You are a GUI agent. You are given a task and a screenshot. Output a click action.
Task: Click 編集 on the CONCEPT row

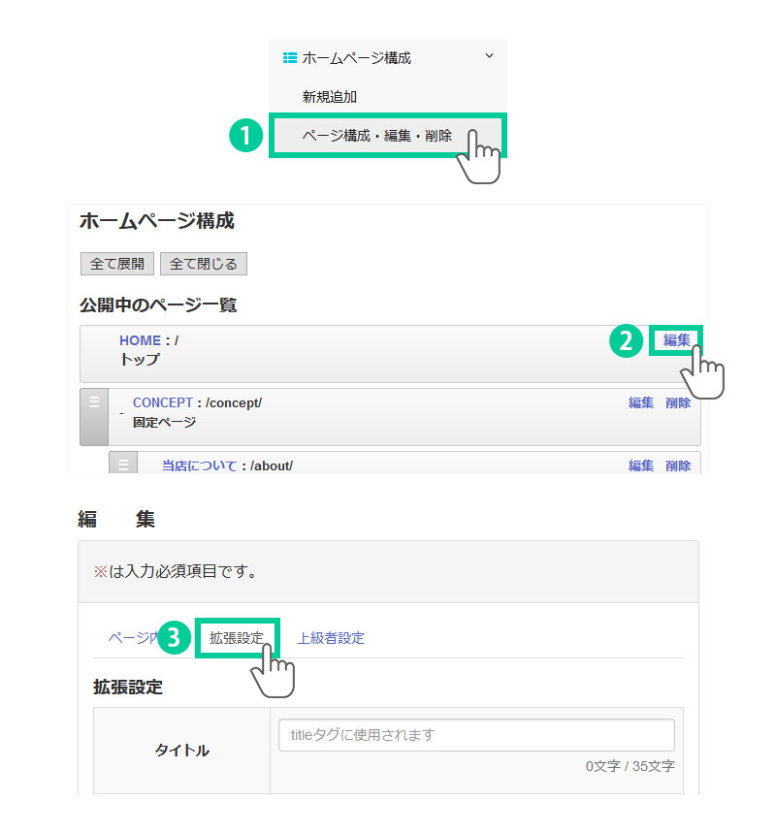[x=640, y=402]
